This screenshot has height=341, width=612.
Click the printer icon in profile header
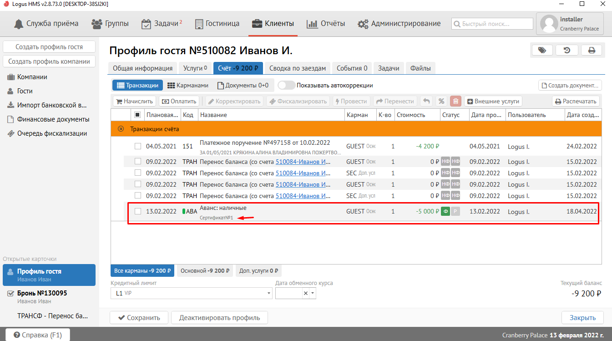pos(592,51)
